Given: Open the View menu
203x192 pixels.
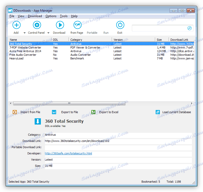Looking at the screenshot, I should pyautogui.click(x=21, y=16).
